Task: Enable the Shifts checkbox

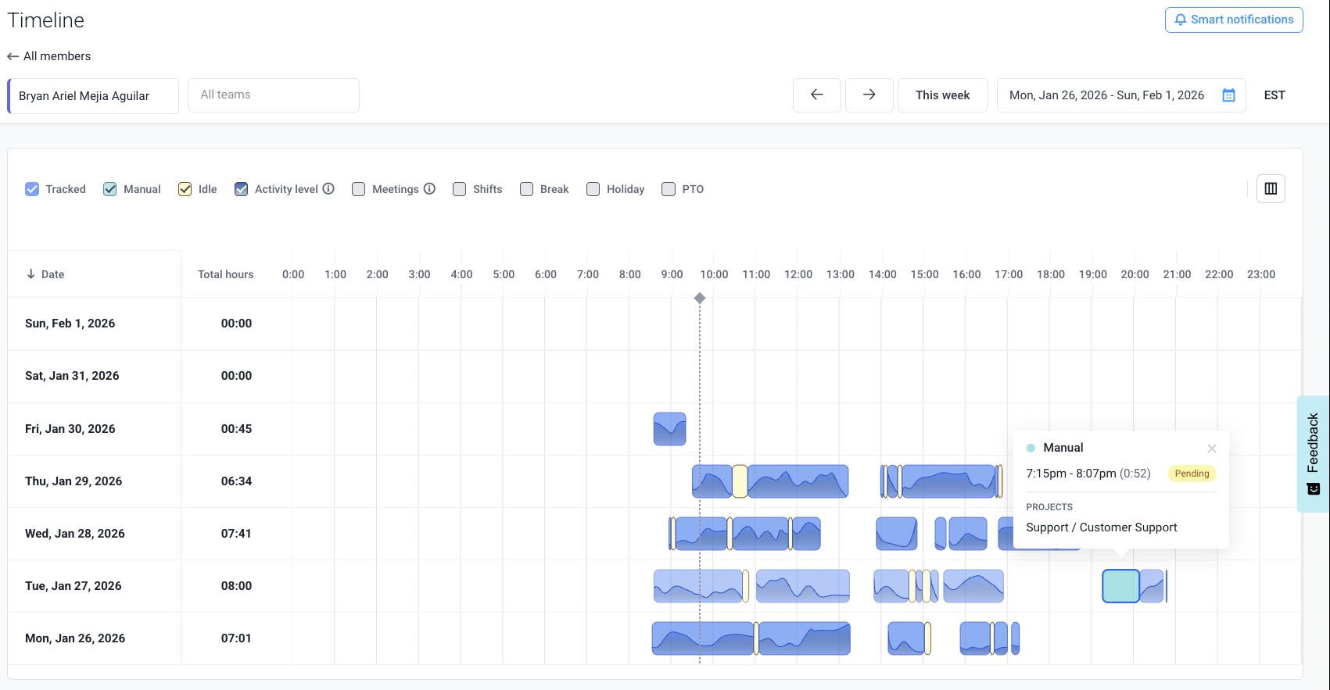Action: pyautogui.click(x=460, y=189)
